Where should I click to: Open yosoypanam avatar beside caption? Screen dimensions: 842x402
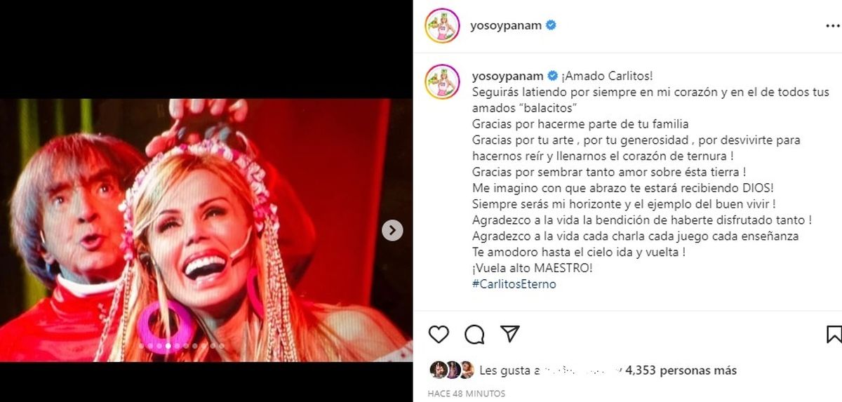442,81
